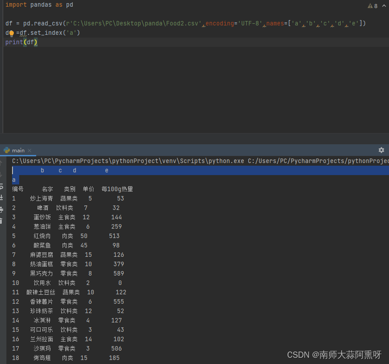Click the '编号' header cell

[x=17, y=189]
